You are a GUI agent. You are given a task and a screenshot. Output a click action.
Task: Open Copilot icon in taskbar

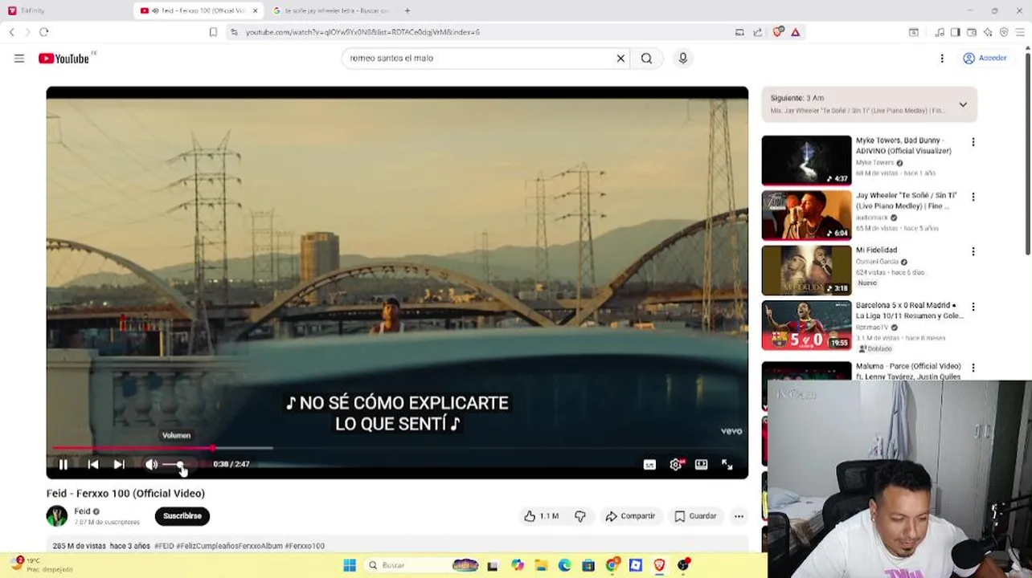pyautogui.click(x=518, y=565)
